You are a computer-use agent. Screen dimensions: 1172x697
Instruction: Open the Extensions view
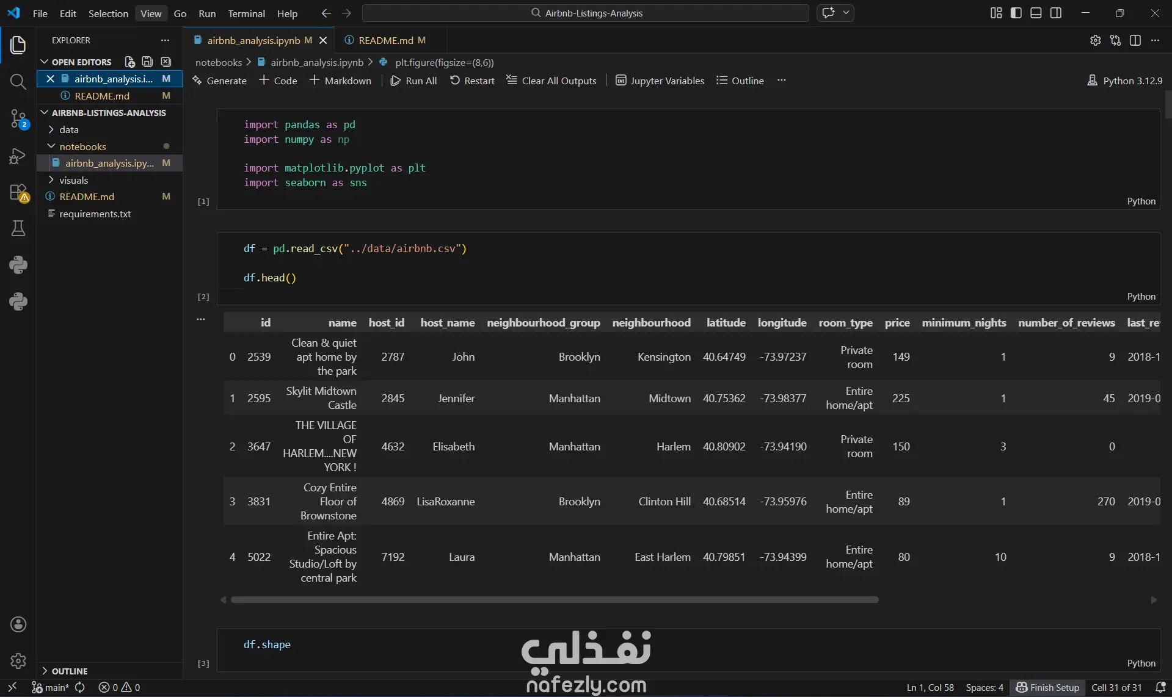[x=18, y=192]
